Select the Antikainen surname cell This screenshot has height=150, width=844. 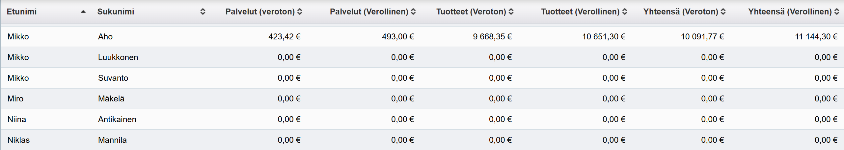pos(117,119)
